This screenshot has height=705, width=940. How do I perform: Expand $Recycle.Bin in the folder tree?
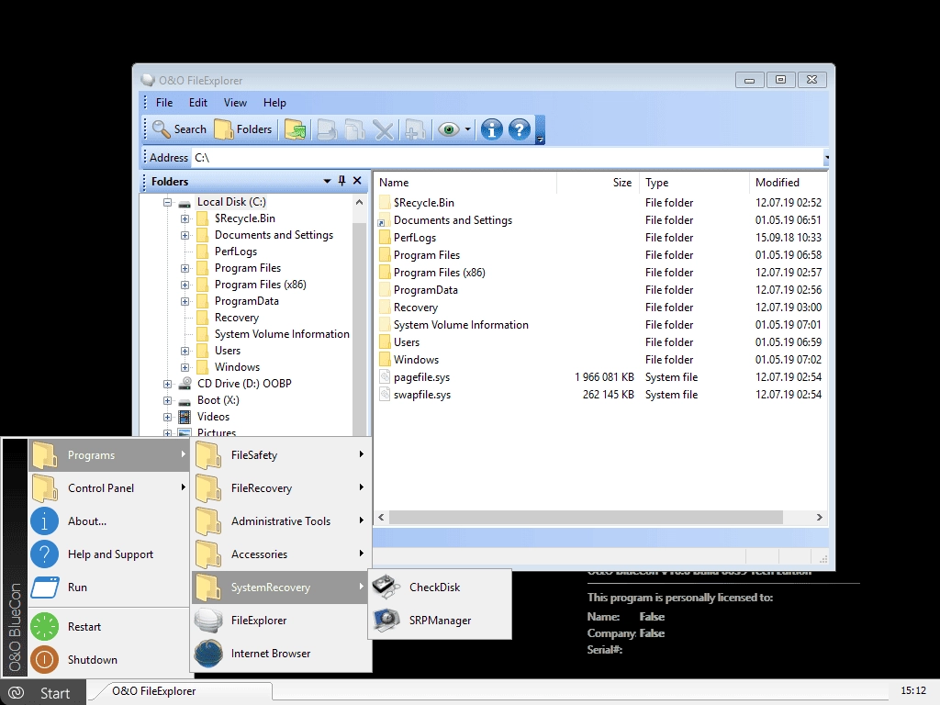[x=185, y=218]
